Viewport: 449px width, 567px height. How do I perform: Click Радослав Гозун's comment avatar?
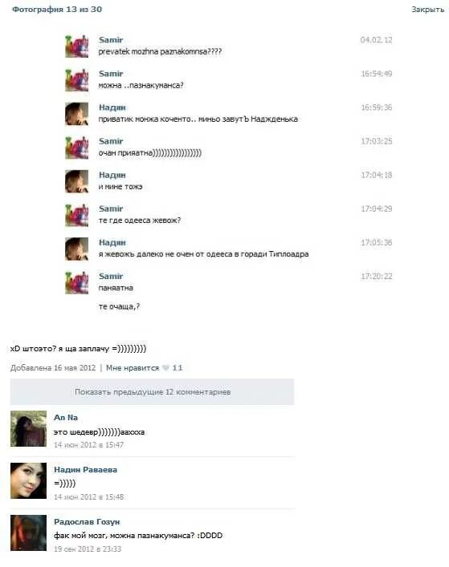point(29,533)
